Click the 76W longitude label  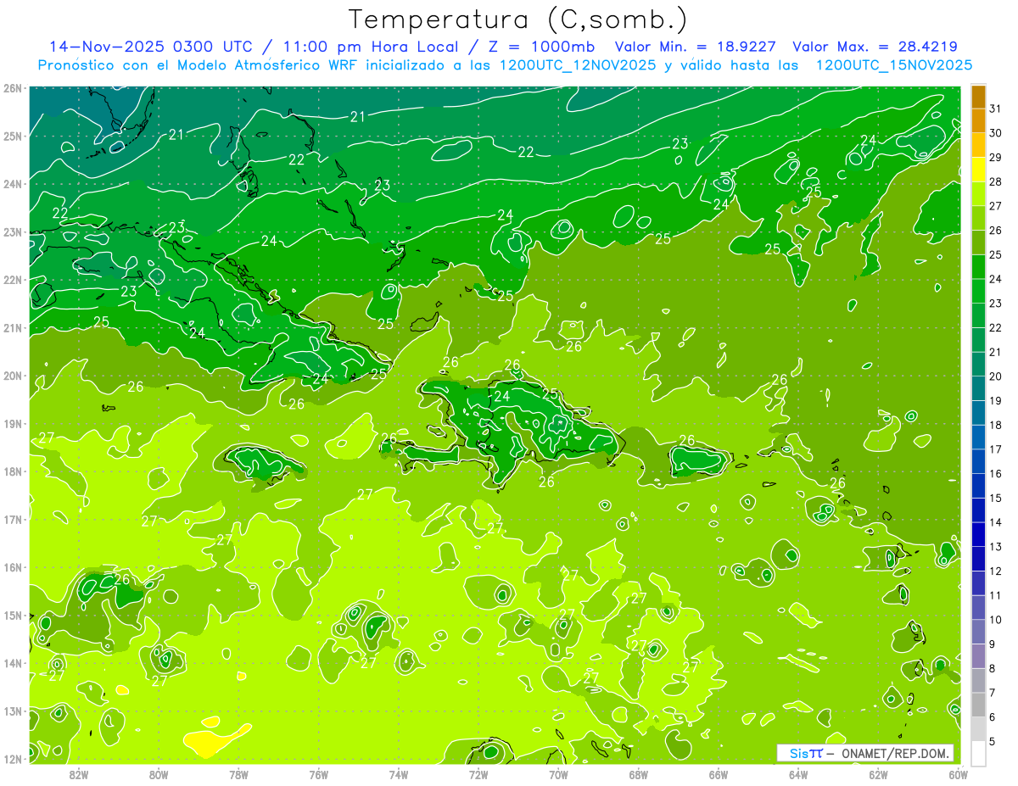point(318,774)
